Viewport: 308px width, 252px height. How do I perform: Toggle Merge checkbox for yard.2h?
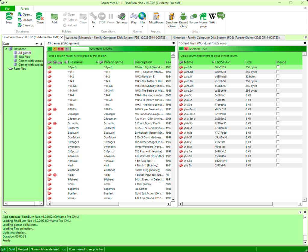(278, 81)
